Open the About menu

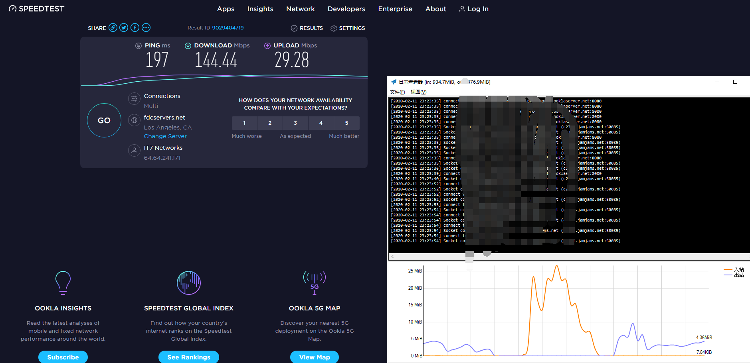[436, 9]
